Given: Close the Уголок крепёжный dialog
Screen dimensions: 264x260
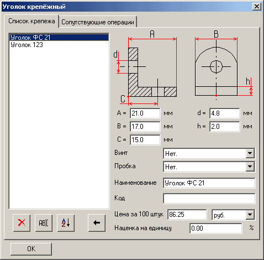Looking at the screenshot, I should coord(257,7).
